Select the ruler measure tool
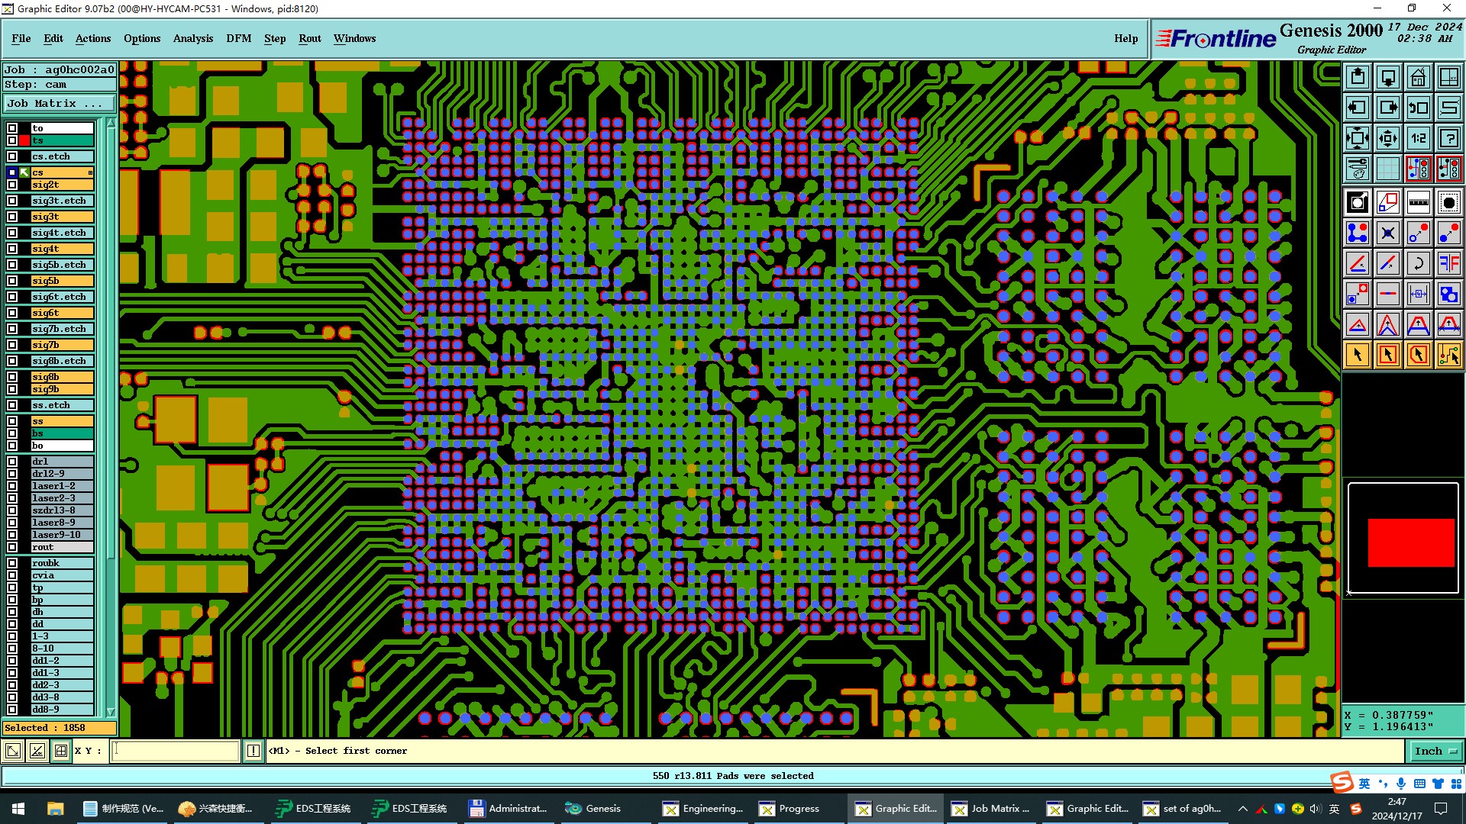The image size is (1466, 824). (x=1418, y=202)
